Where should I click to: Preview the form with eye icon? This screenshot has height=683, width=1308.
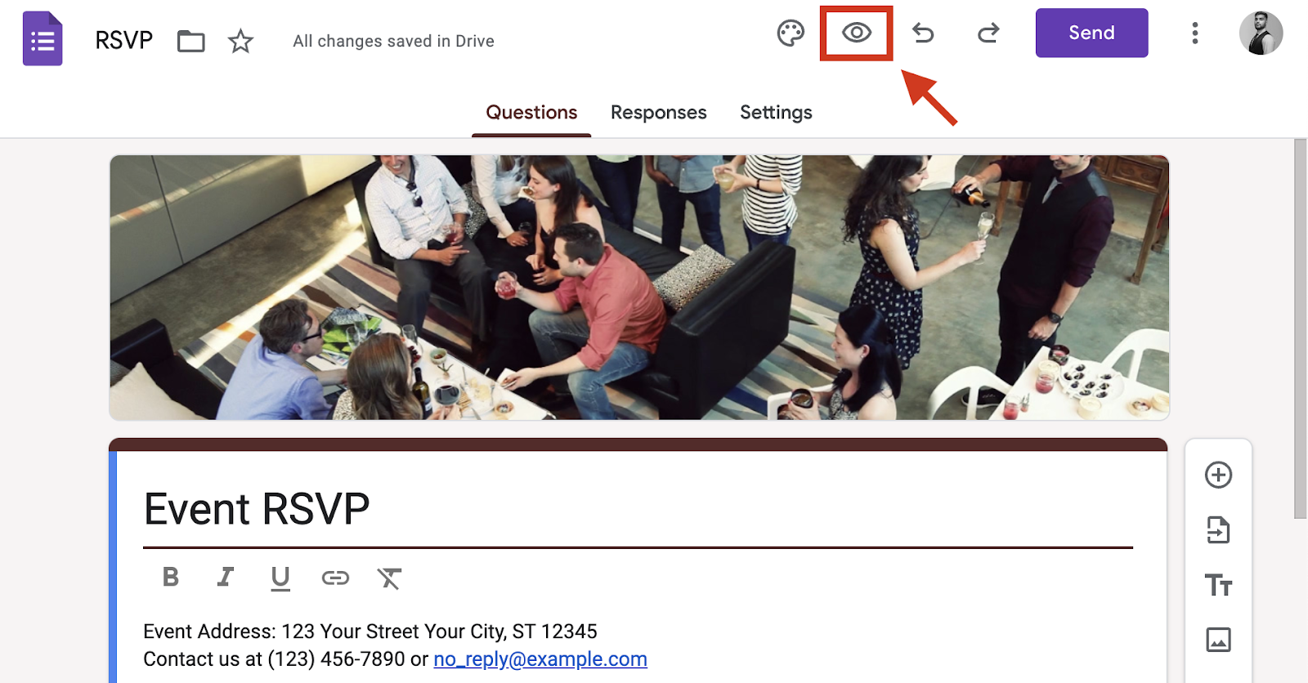pos(856,33)
